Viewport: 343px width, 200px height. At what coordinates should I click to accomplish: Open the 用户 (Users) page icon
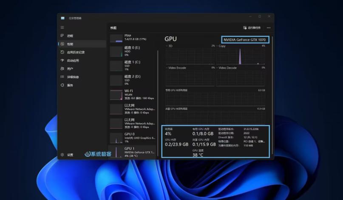(x=62, y=69)
